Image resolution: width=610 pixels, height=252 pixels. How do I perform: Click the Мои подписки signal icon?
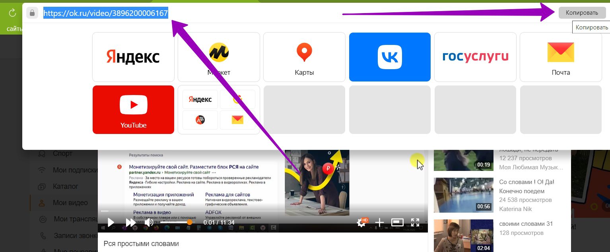pyautogui.click(x=42, y=170)
